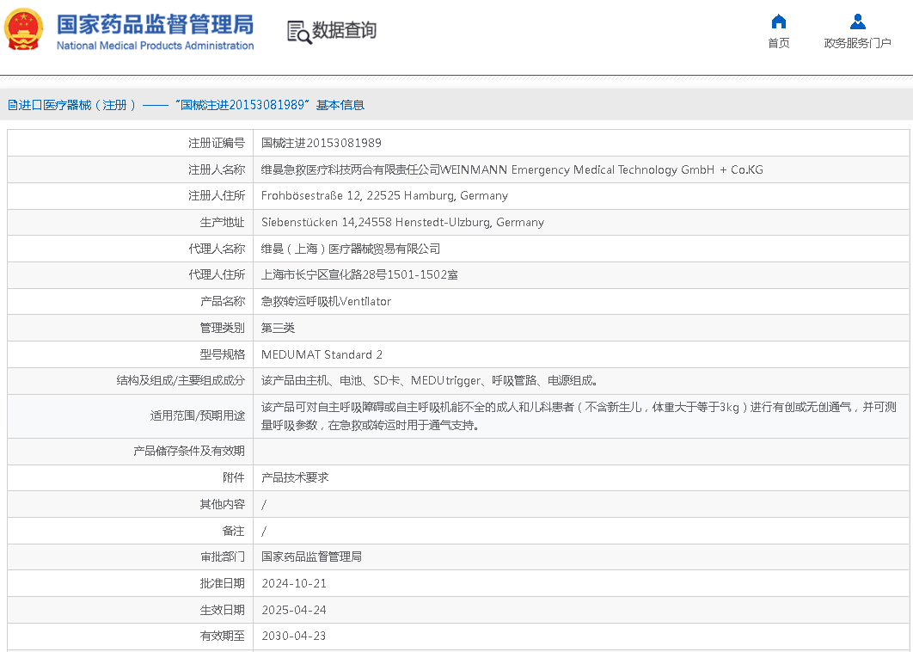The image size is (913, 652).
Task: Click the product name 急救转运呼吸机Ventilator
Action: click(x=326, y=301)
